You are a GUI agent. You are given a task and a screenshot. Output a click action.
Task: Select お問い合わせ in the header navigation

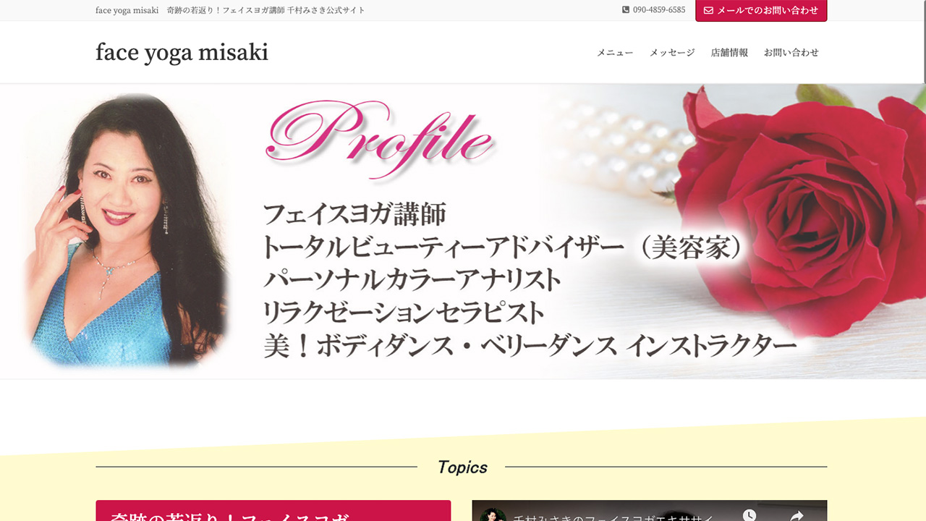tap(791, 53)
